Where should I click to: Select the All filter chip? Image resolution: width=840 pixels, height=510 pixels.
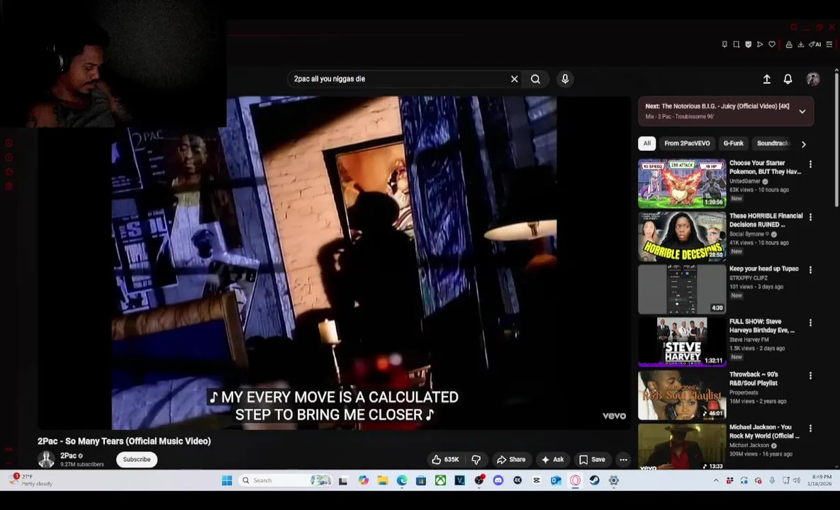pyautogui.click(x=646, y=143)
